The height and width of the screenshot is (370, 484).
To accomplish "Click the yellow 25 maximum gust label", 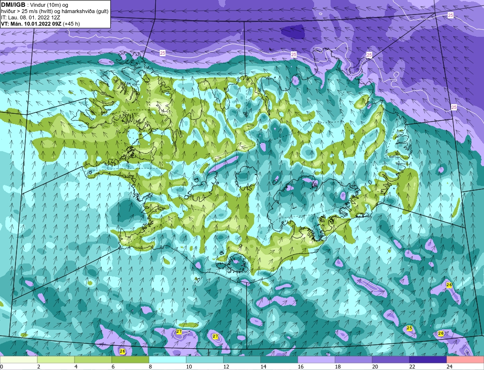I will click(x=409, y=328).
